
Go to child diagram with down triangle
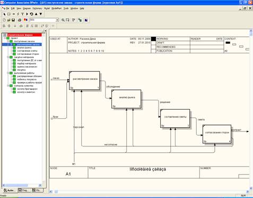[x=41, y=14]
